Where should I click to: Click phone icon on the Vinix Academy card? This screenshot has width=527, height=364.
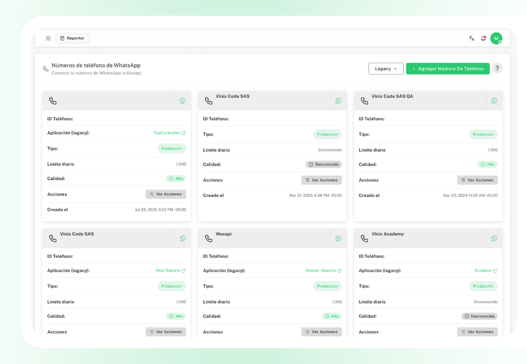coord(365,239)
